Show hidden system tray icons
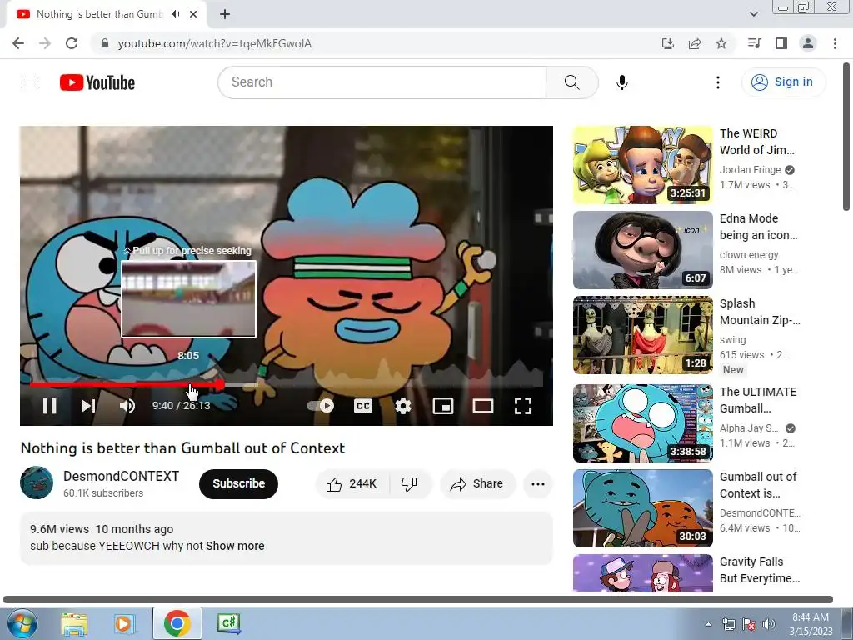Image resolution: width=853 pixels, height=640 pixels. point(708,624)
